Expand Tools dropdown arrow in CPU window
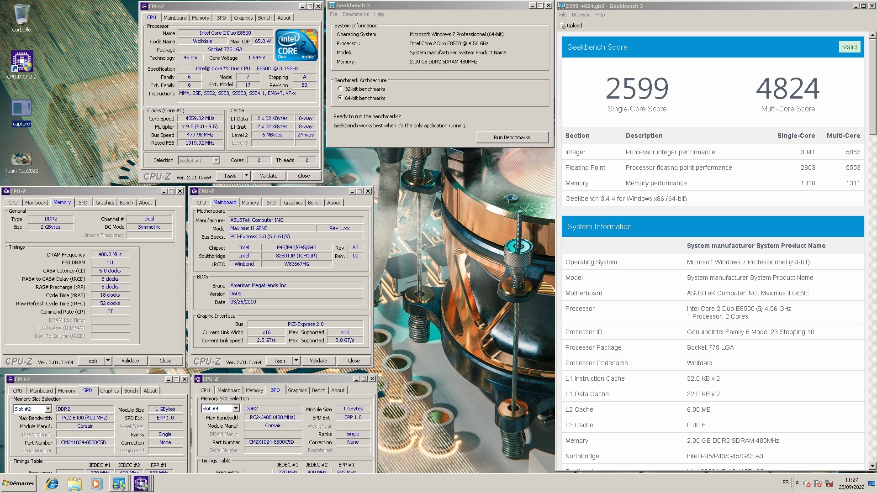Screen dimensions: 877x493 coord(246,175)
